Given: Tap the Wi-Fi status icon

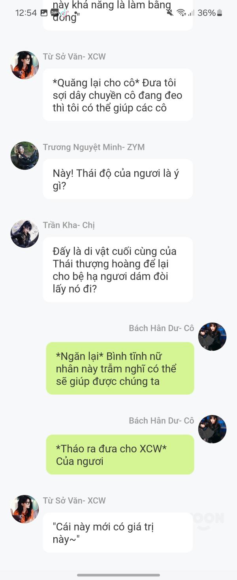Looking at the screenshot, I should tap(181, 13).
